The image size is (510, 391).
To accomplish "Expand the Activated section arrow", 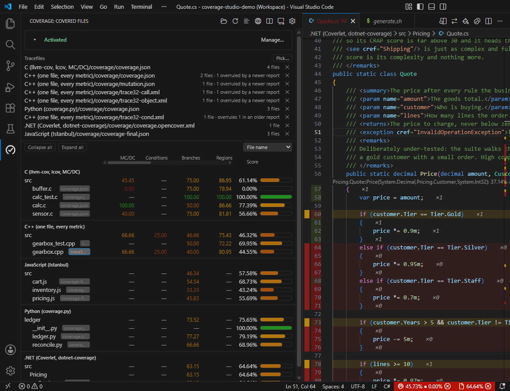I will pyautogui.click(x=35, y=40).
